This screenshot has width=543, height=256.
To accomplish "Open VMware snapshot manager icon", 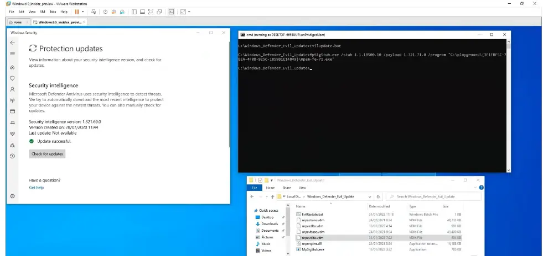I will [x=122, y=12].
